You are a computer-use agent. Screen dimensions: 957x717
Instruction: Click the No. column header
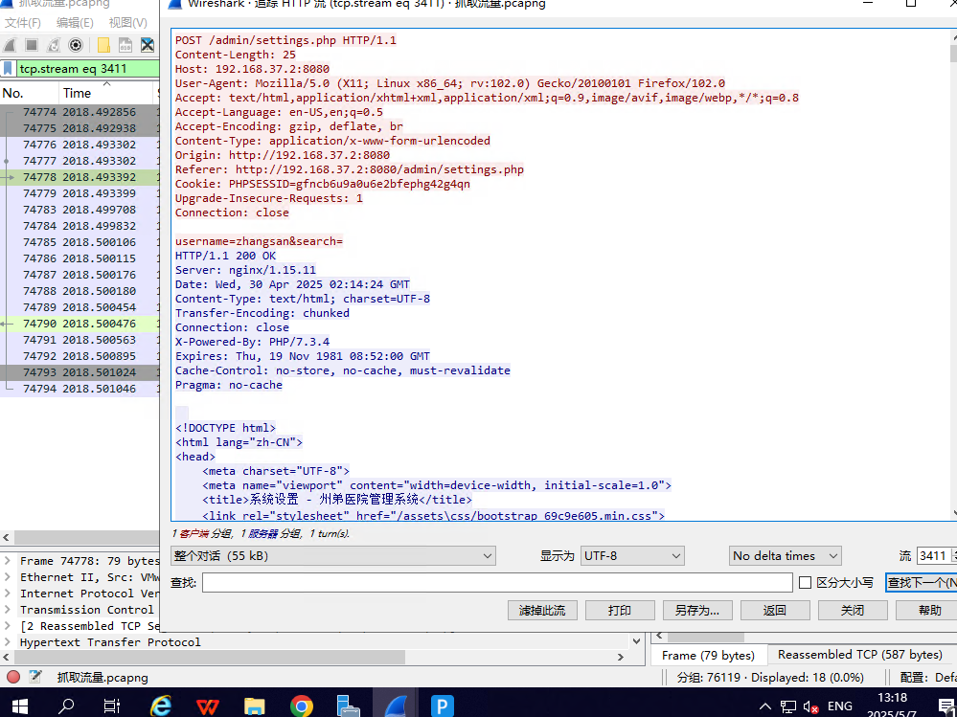[x=29, y=93]
